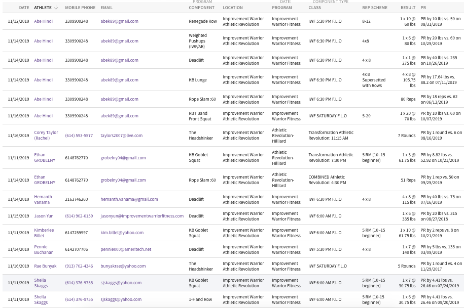Click email pennie000@ameritech.net
The height and width of the screenshot is (308, 464).
click(126, 250)
